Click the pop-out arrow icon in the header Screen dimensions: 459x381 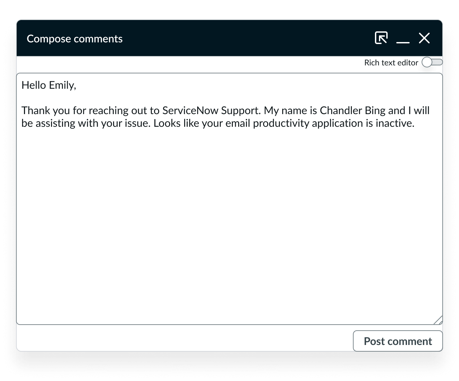(x=382, y=38)
